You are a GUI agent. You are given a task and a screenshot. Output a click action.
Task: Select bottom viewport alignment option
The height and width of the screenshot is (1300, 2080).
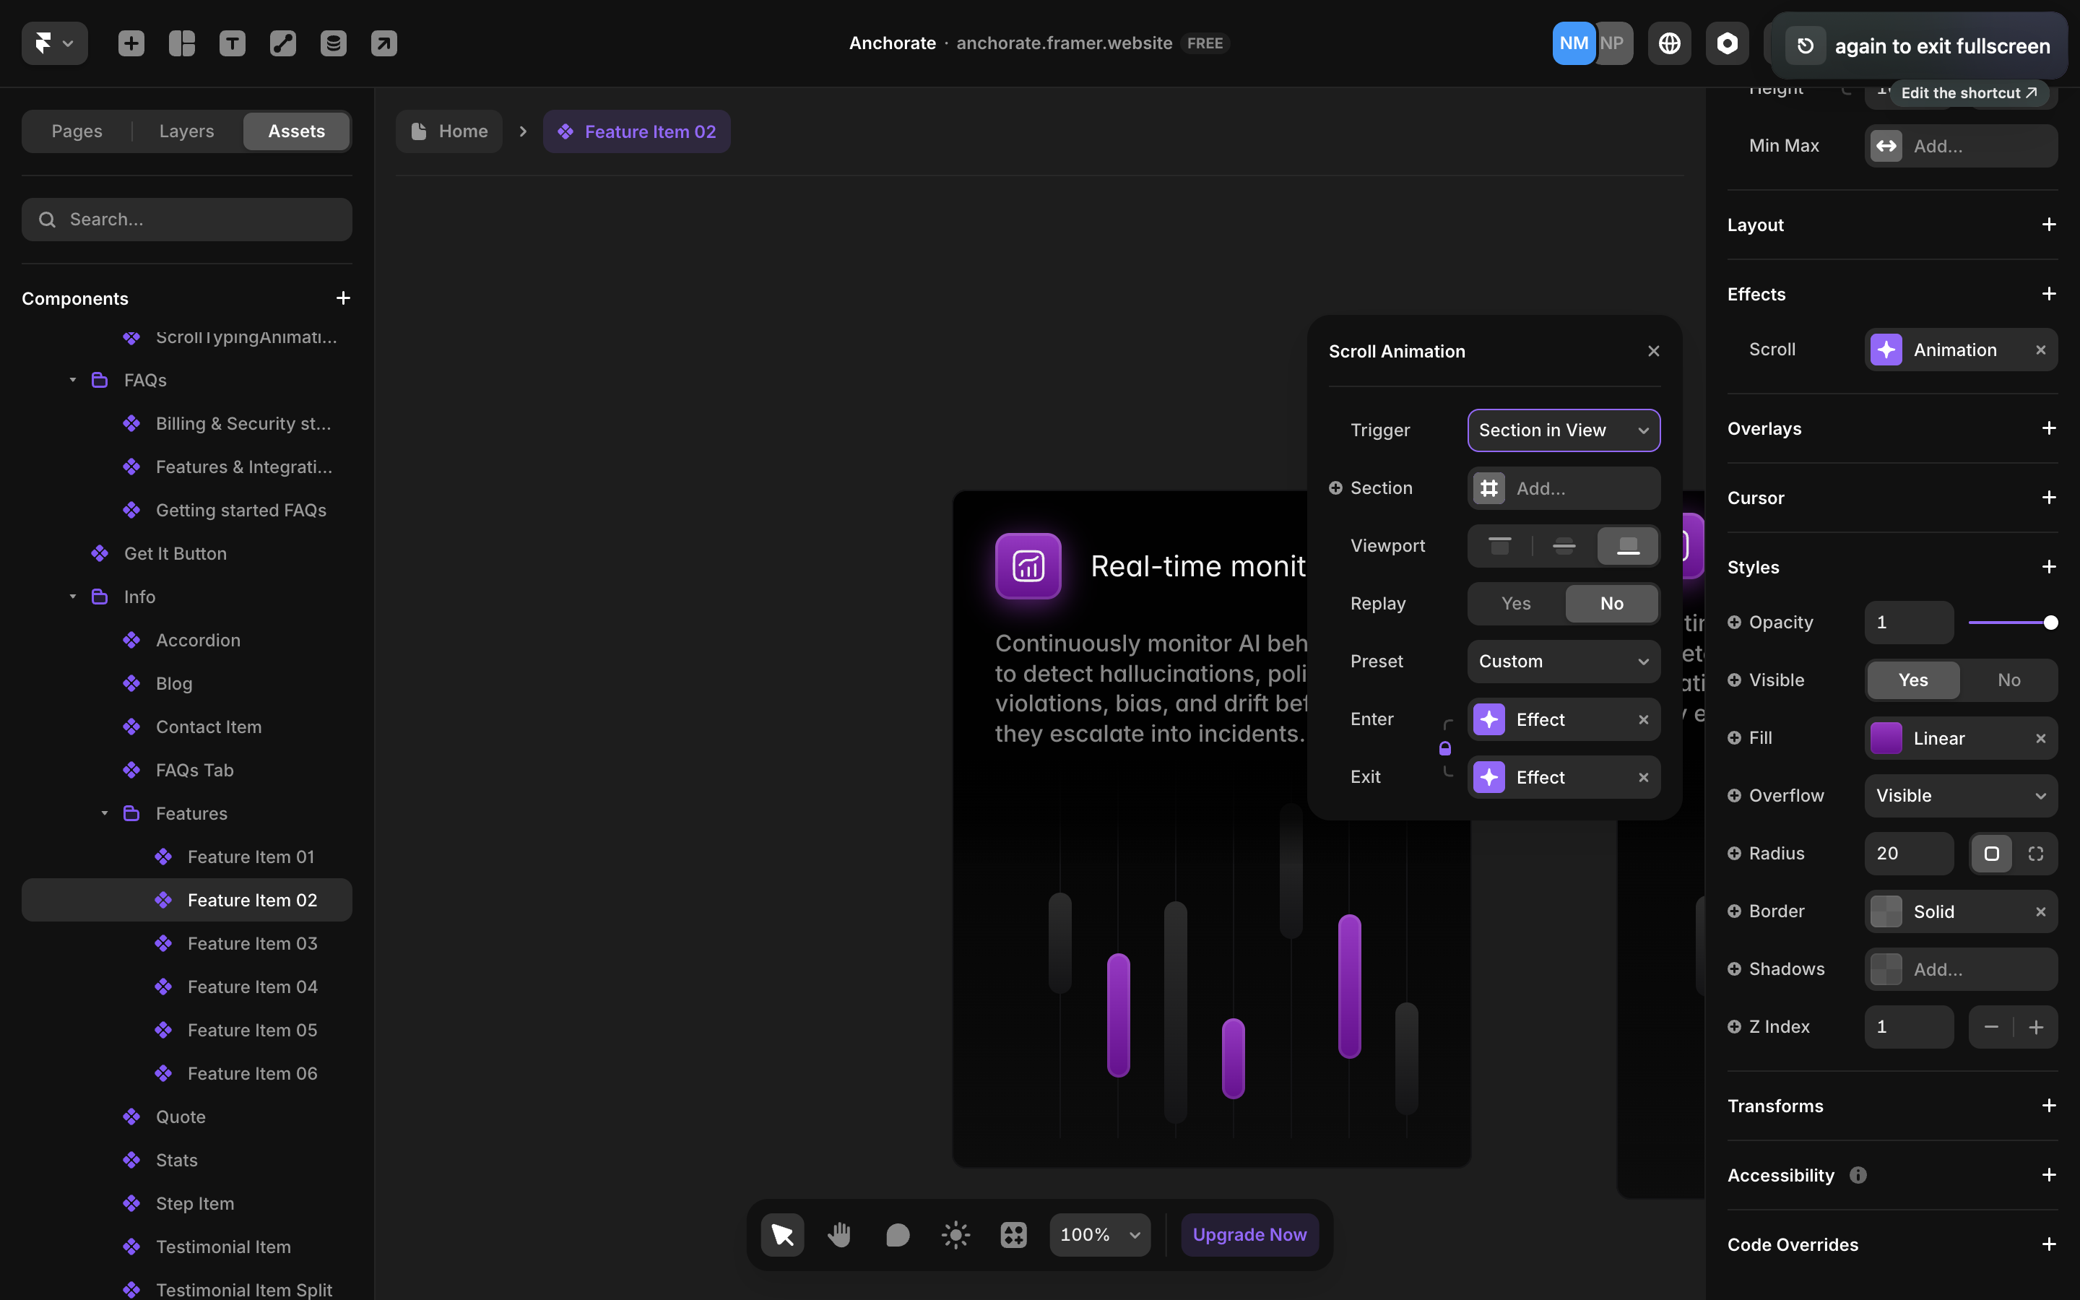point(1627,546)
